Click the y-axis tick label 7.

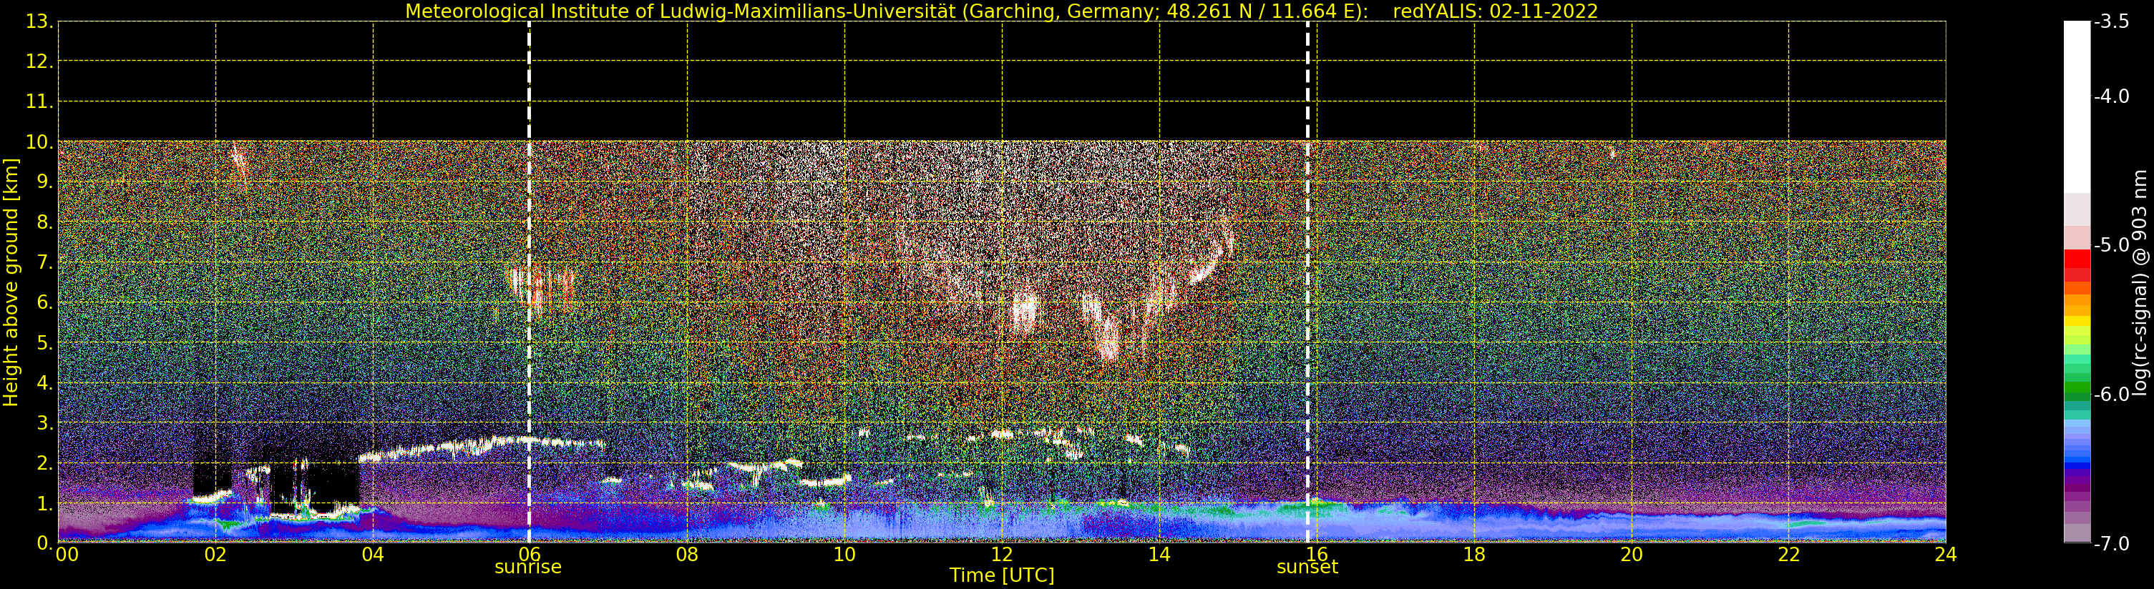pos(44,262)
